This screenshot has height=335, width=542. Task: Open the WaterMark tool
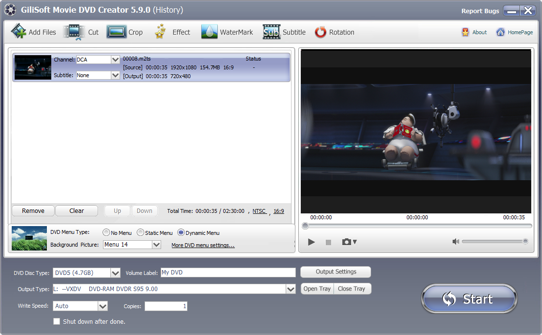click(x=209, y=32)
